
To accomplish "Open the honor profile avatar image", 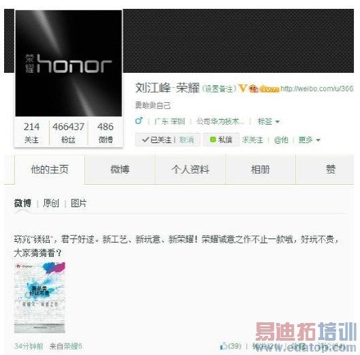I will pos(68,63).
